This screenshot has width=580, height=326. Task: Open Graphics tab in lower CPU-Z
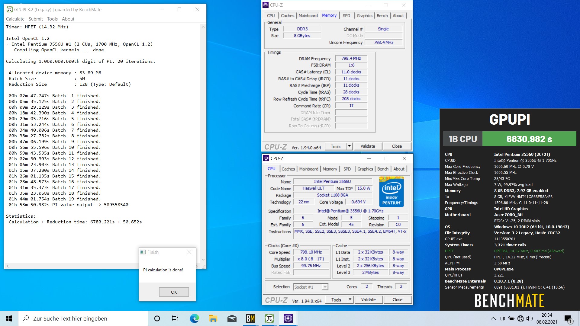(x=365, y=169)
